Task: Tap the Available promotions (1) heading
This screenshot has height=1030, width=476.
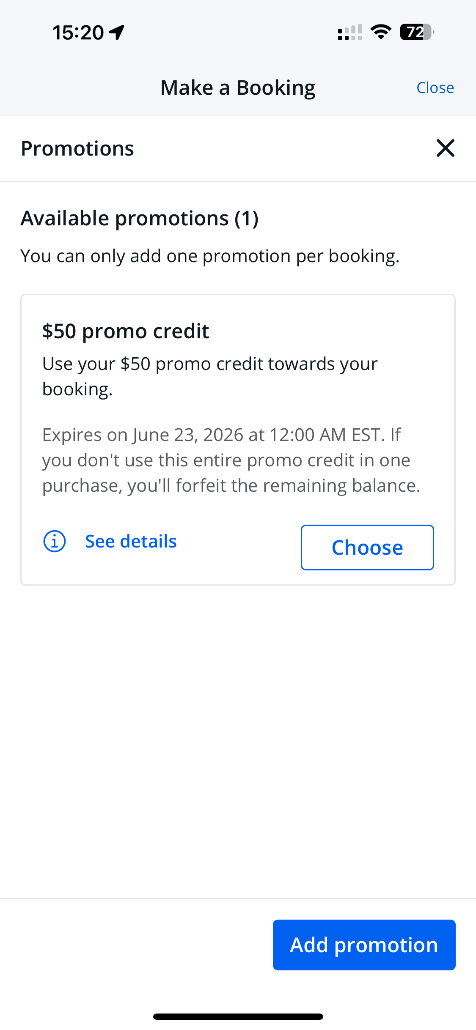Action: click(x=140, y=219)
